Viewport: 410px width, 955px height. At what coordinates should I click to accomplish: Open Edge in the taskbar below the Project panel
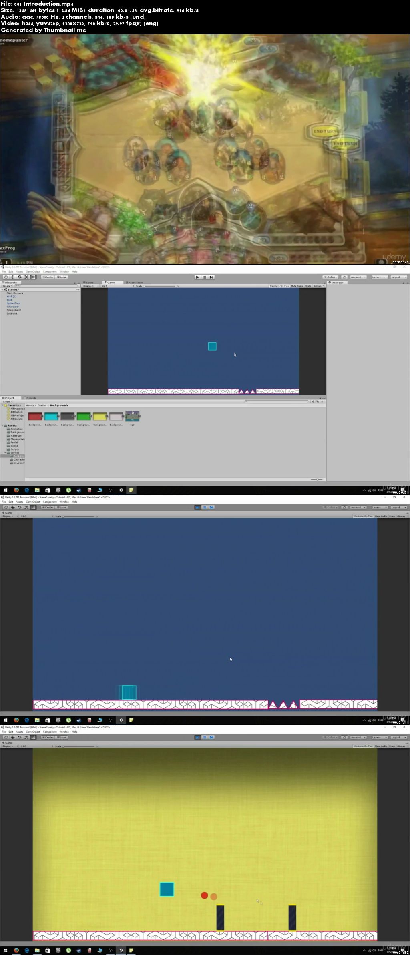tap(27, 490)
